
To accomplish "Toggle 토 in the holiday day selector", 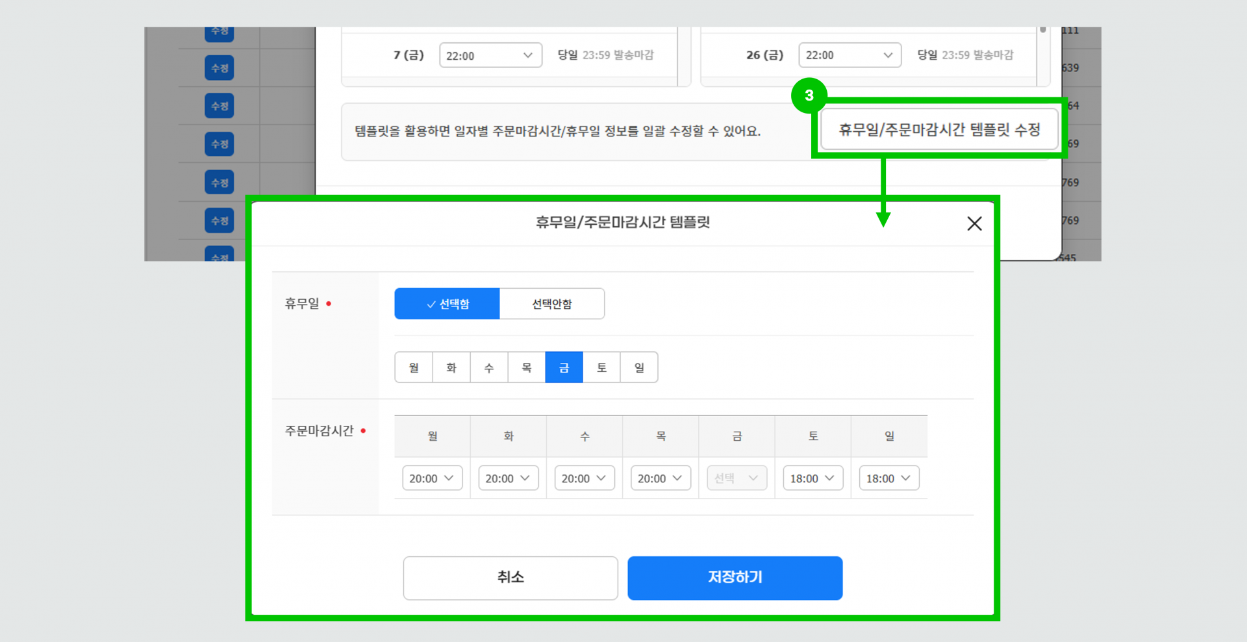I will tap(601, 367).
